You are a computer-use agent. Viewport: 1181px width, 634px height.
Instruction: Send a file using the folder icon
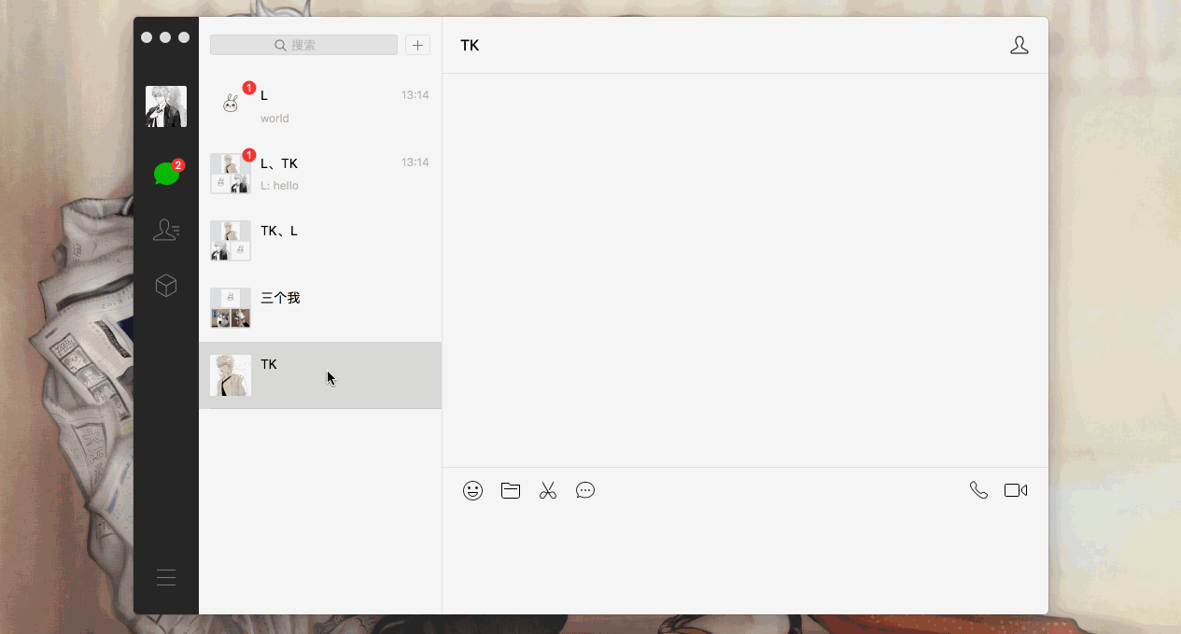[510, 490]
